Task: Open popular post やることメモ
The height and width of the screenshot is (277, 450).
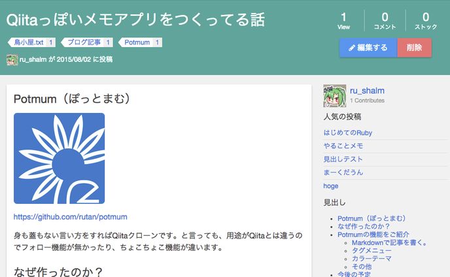Action: point(343,146)
